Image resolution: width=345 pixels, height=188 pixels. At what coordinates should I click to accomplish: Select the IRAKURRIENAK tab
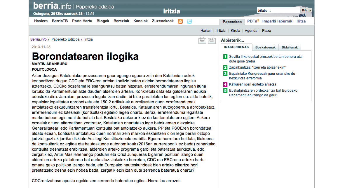click(236, 47)
